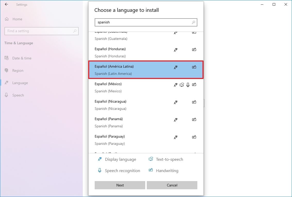Click the Cancel button
The width and height of the screenshot is (292, 197).
[x=172, y=185]
